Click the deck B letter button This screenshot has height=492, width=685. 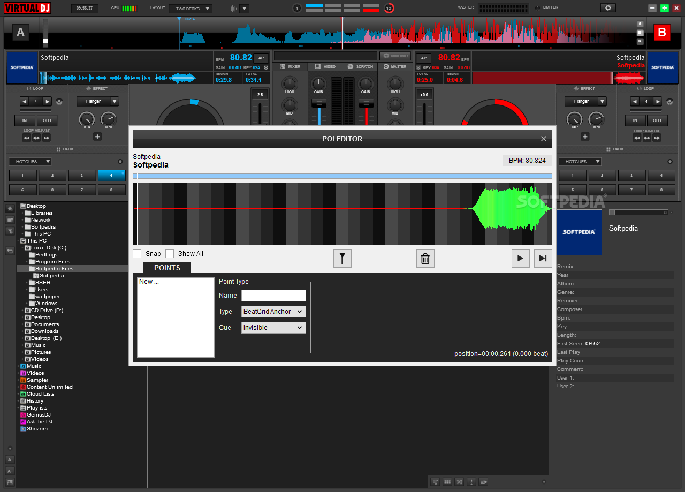[662, 33]
